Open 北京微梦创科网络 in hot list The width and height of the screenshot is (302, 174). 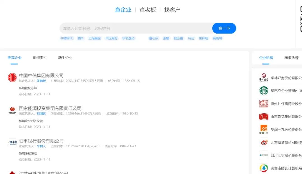tap(286, 142)
